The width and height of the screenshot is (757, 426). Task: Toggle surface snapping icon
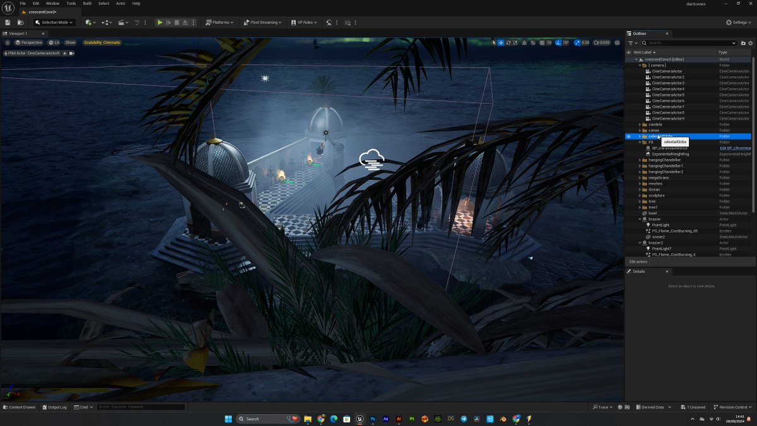tap(534, 42)
